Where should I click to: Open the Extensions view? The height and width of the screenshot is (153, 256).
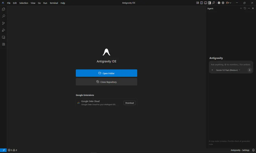click(x=3, y=44)
